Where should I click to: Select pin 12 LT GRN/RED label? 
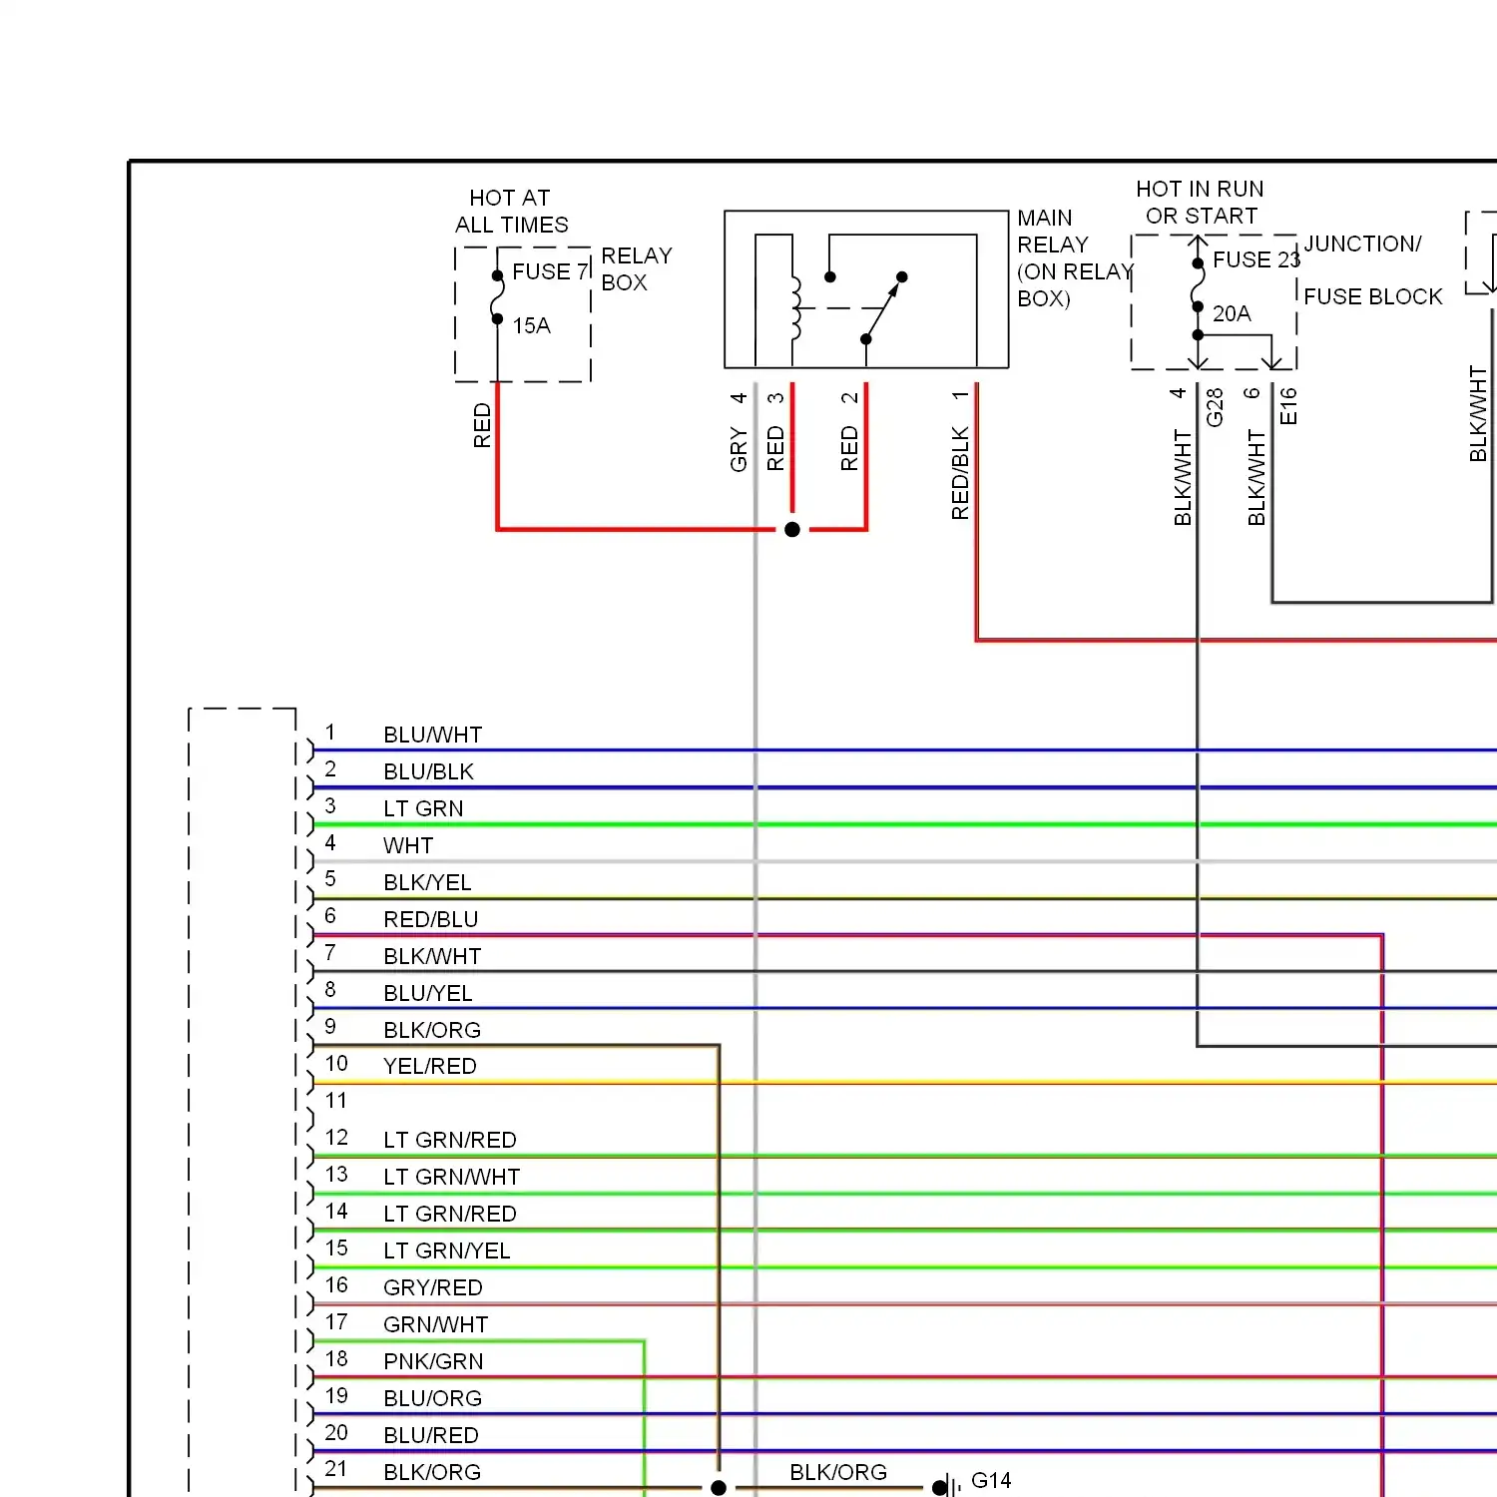coord(450,1140)
